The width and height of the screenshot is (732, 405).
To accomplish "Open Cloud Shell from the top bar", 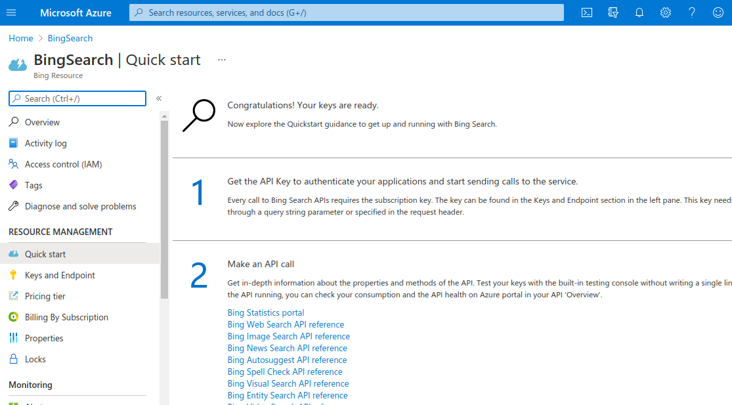I will tap(587, 12).
